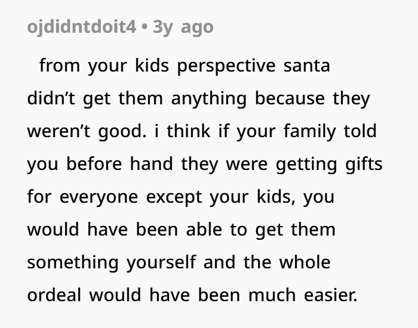Open the ojdidntdoit4 user profile
This screenshot has width=418, height=328.
pyautogui.click(x=82, y=27)
